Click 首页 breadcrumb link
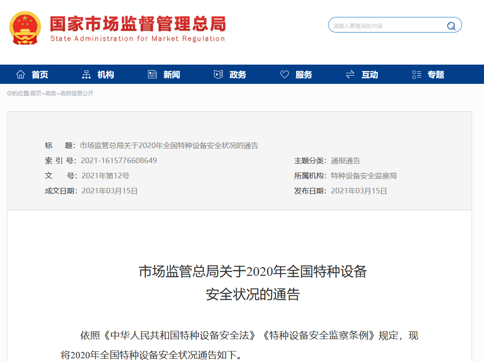 pyautogui.click(x=36, y=93)
